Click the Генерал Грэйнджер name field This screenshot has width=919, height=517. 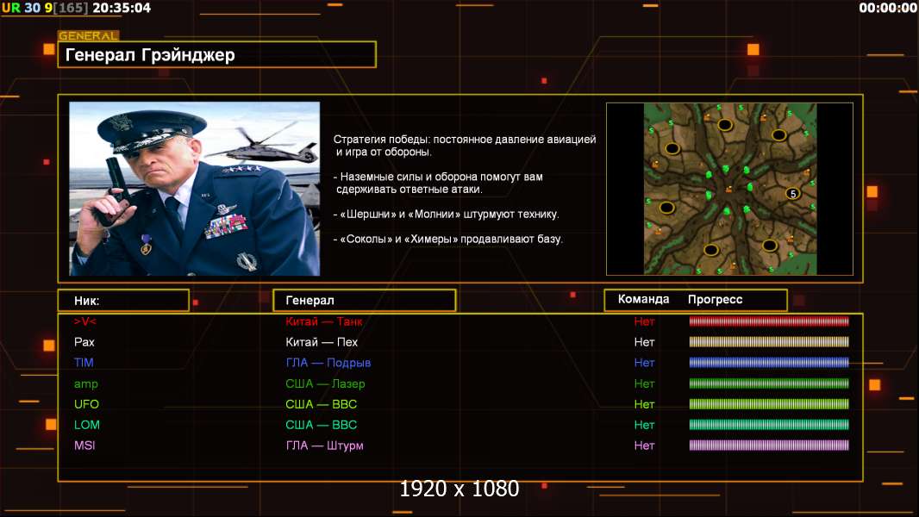tap(216, 55)
